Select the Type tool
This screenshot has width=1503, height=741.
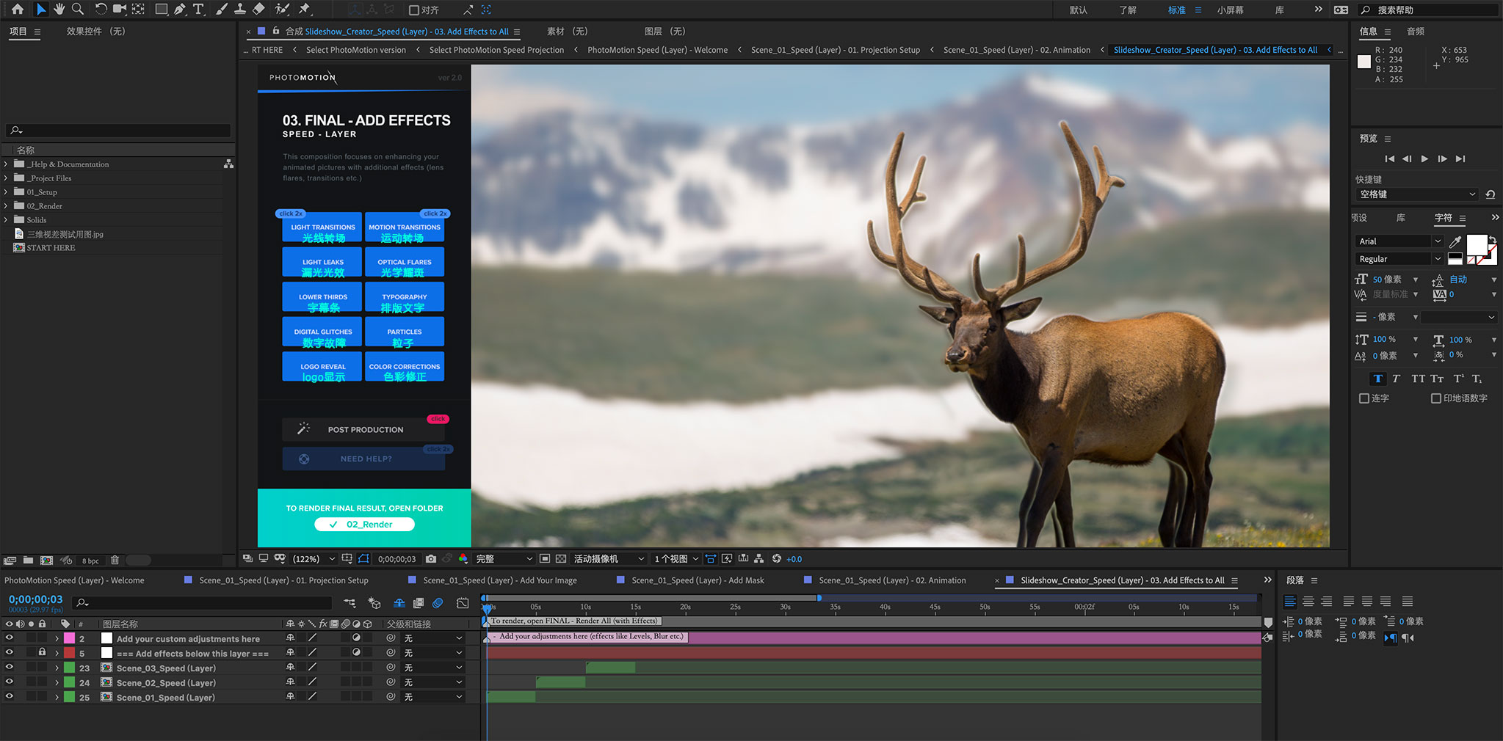198,10
